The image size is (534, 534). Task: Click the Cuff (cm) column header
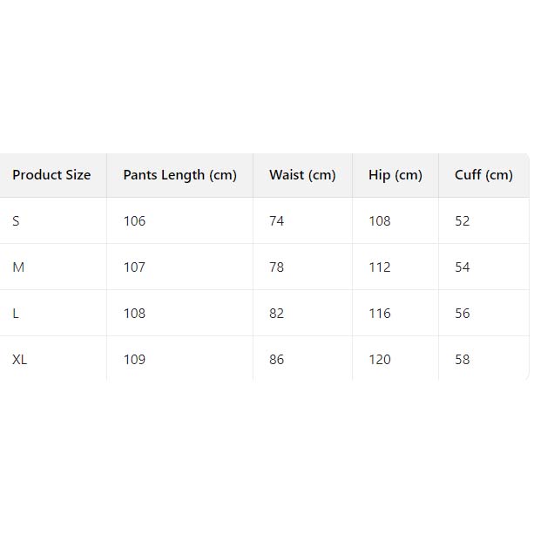483,175
